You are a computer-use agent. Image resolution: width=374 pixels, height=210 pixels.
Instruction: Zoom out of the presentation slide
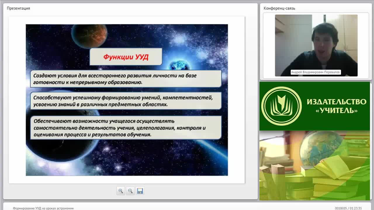tap(130, 191)
